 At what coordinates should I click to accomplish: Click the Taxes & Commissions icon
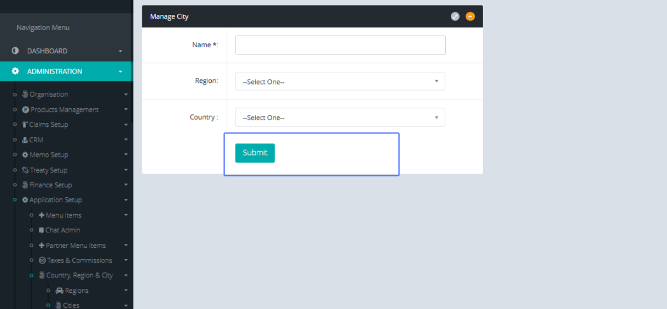click(x=42, y=260)
